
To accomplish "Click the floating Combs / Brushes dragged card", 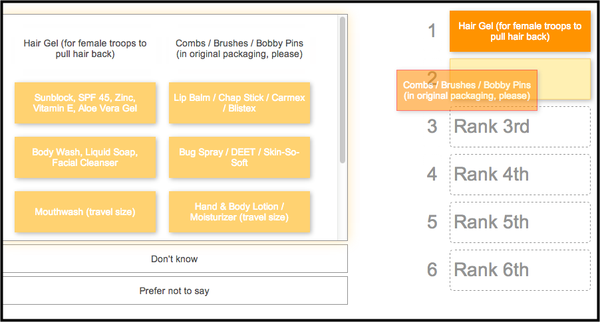I will coord(467,90).
